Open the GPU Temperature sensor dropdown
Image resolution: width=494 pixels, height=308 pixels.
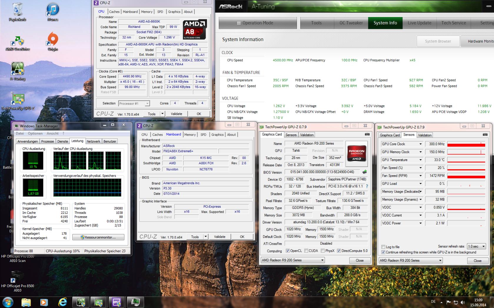pos(420,160)
